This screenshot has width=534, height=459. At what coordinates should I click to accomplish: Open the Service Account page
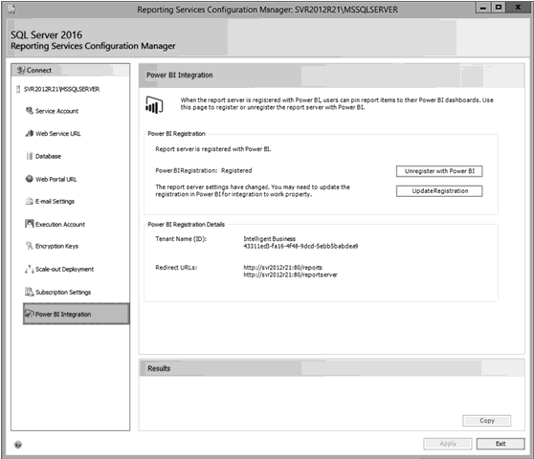pyautogui.click(x=56, y=111)
